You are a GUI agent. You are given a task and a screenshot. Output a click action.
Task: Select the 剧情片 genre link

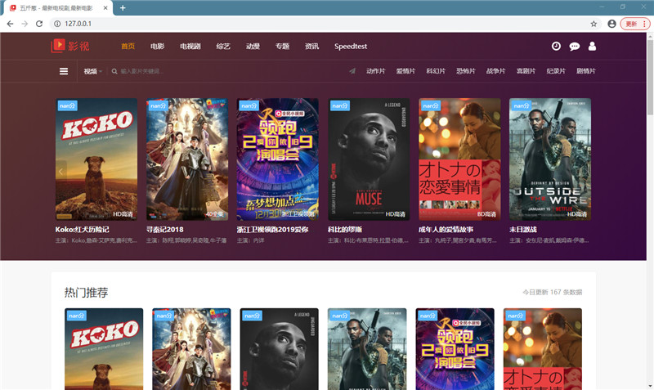[x=586, y=71]
